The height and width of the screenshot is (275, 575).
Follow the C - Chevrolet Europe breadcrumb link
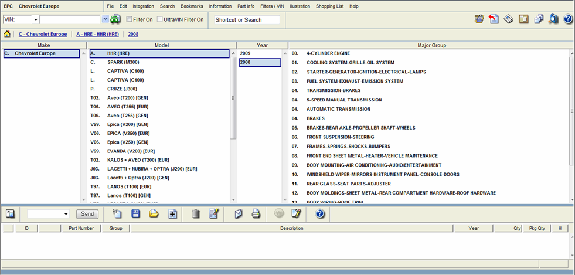43,34
